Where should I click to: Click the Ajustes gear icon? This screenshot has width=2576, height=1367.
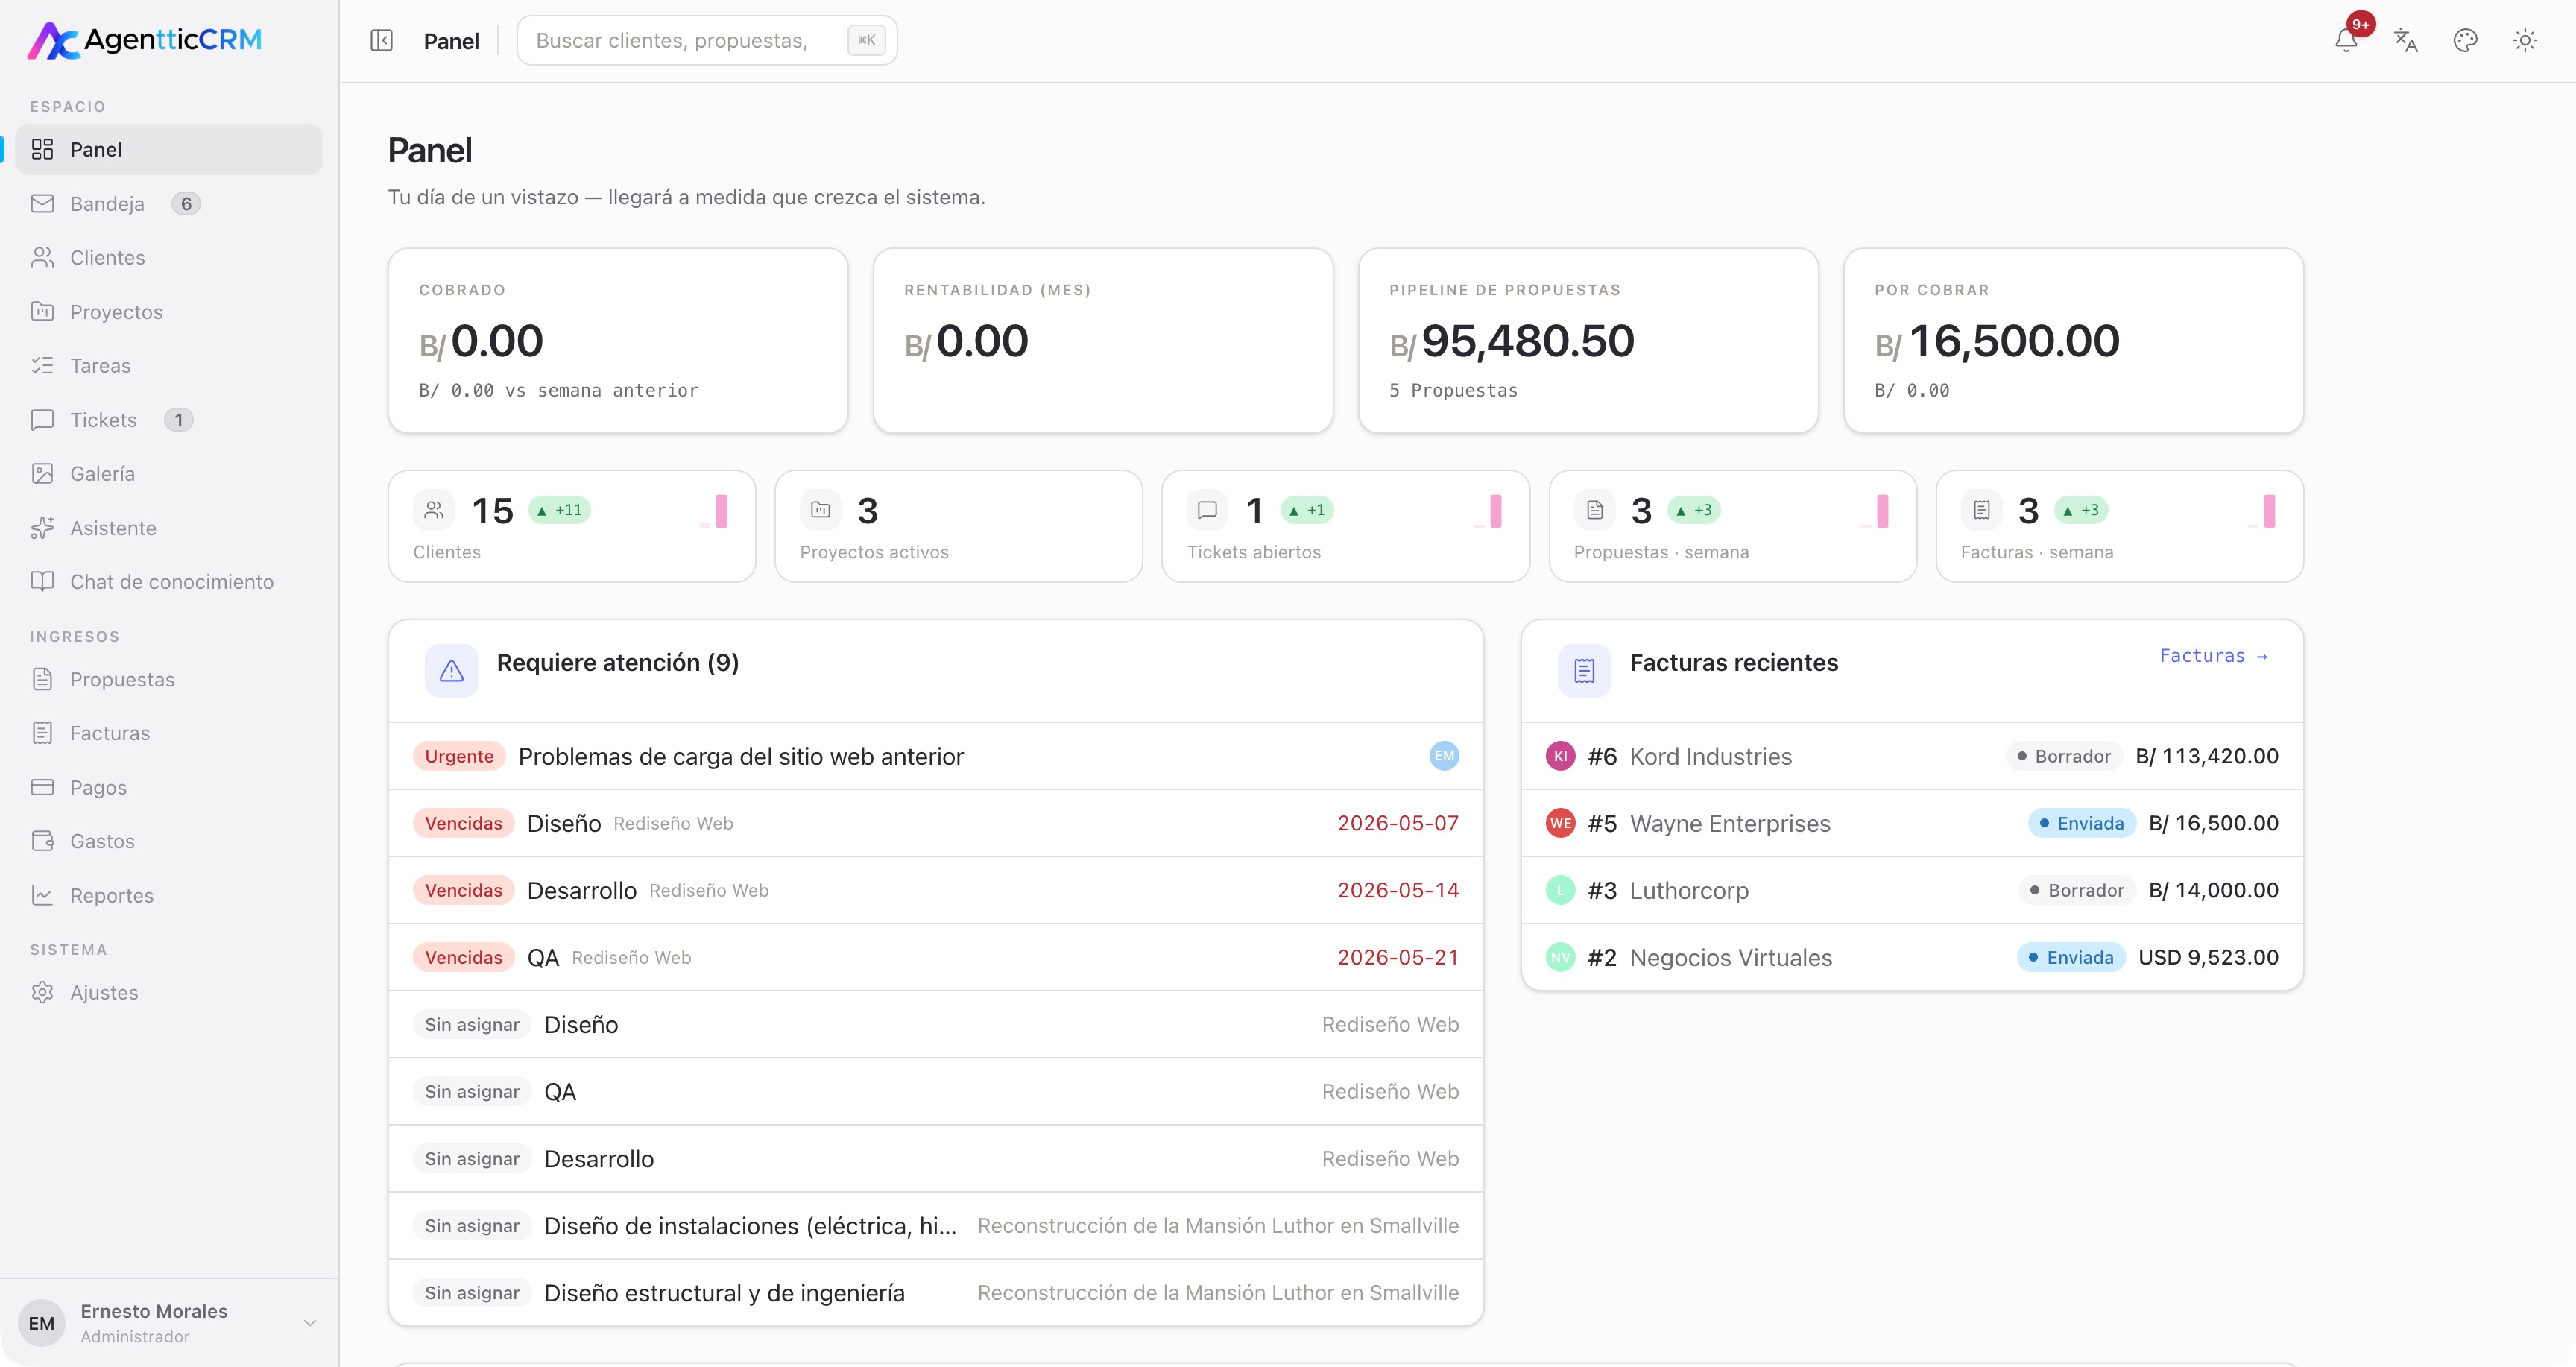[x=42, y=992]
